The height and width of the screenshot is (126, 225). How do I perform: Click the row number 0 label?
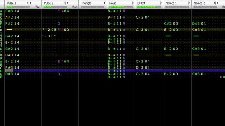[1, 30]
